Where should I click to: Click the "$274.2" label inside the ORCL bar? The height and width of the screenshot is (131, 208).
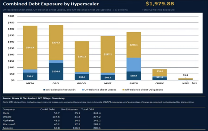pos(56,43)
